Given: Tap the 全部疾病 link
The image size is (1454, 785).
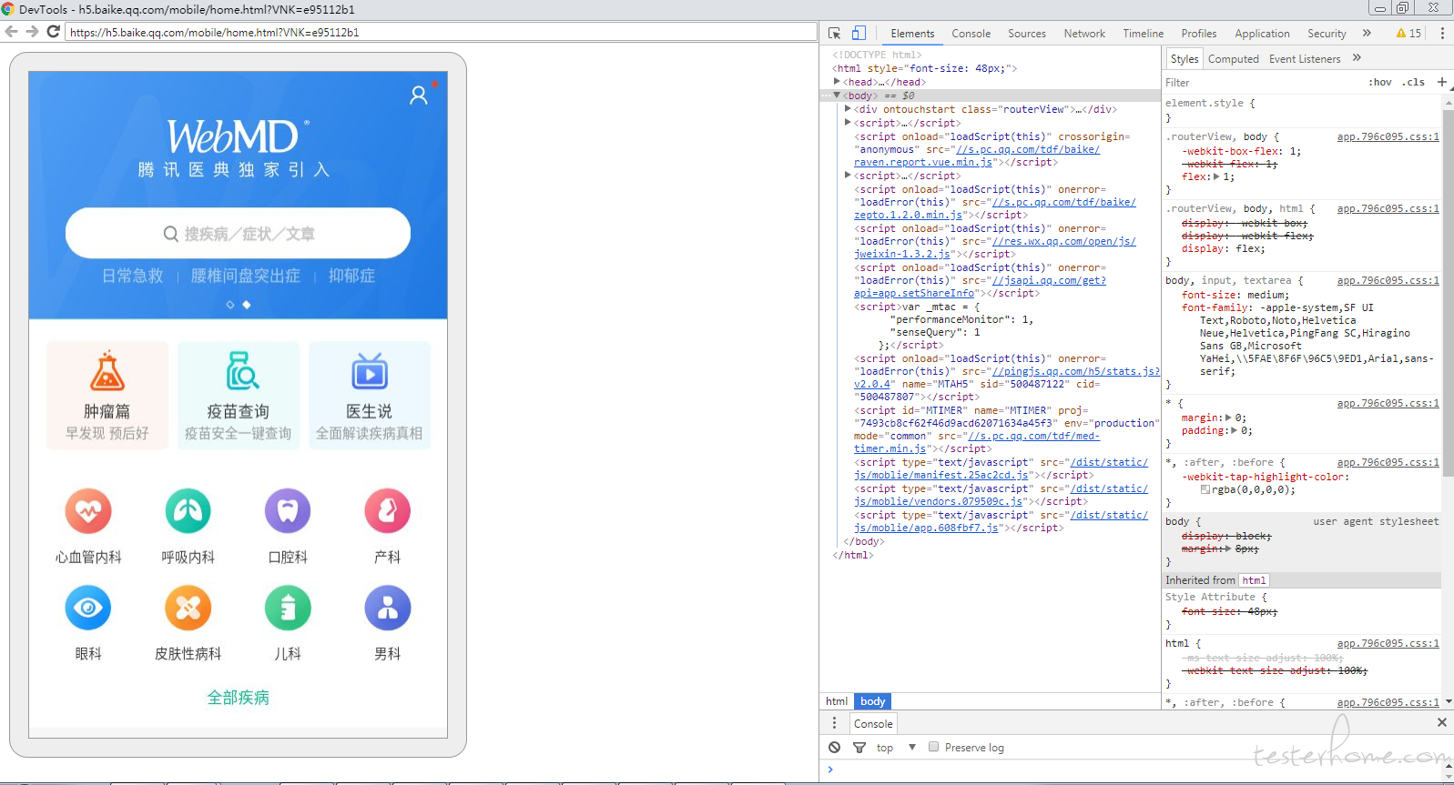Looking at the screenshot, I should point(239,698).
